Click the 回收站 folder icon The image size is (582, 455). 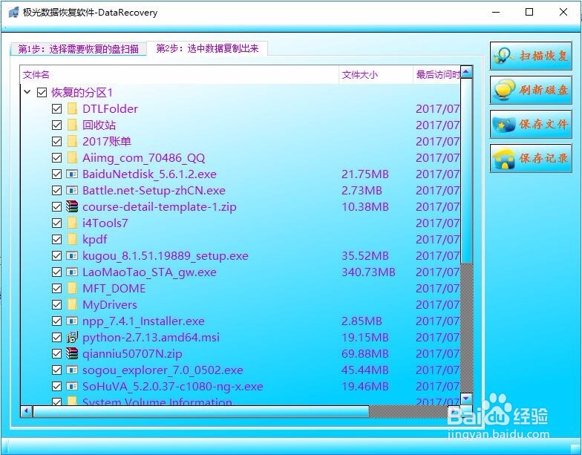pos(72,125)
